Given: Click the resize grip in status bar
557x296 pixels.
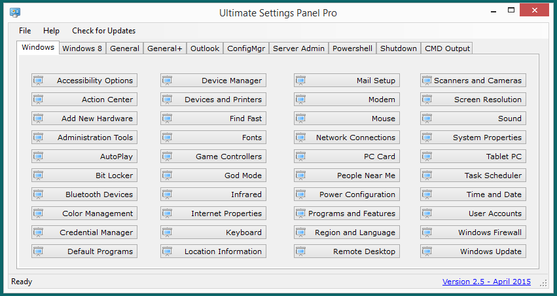Looking at the screenshot, I should (543, 283).
